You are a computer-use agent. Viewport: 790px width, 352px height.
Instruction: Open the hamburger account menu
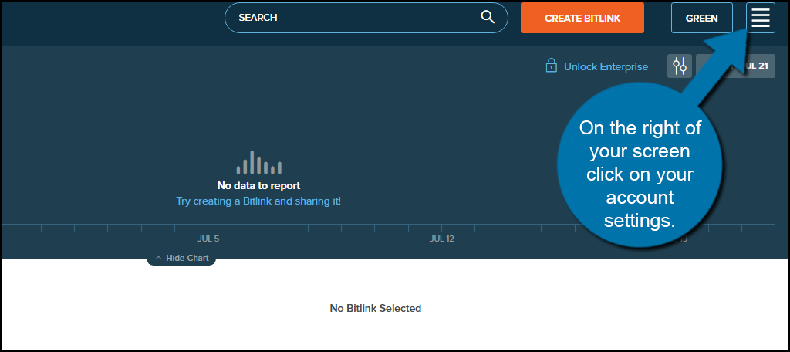pyautogui.click(x=760, y=18)
